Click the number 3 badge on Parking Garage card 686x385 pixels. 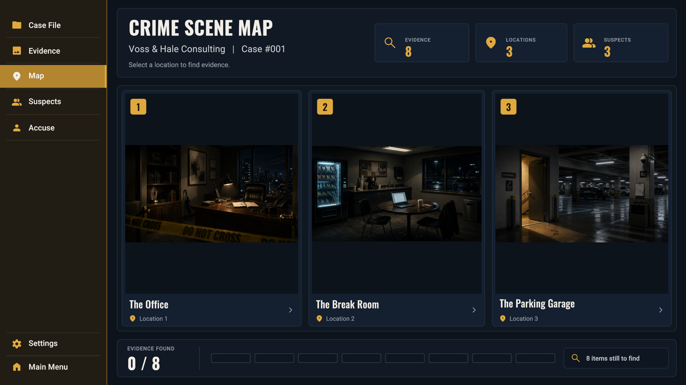click(x=508, y=107)
